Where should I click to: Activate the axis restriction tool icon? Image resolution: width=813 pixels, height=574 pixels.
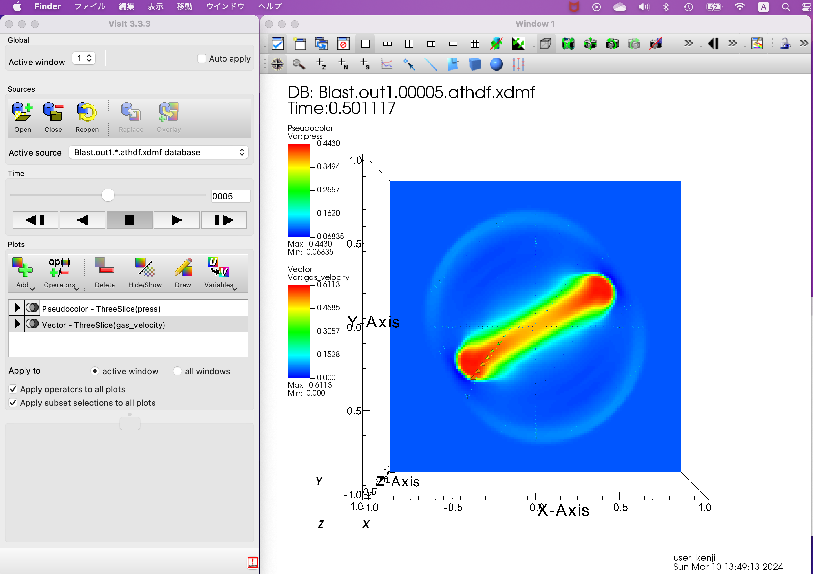tap(518, 64)
